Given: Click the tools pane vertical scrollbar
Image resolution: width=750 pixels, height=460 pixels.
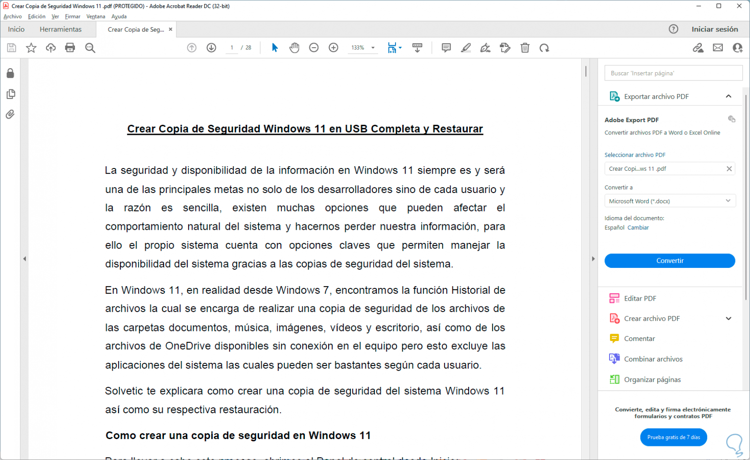Looking at the screenshot, I should (x=746, y=198).
